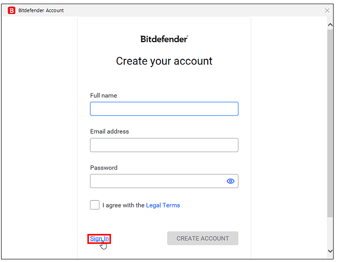Close the Bitdefender Account window
Screen dimensions: 345x262
pyautogui.click(x=327, y=10)
